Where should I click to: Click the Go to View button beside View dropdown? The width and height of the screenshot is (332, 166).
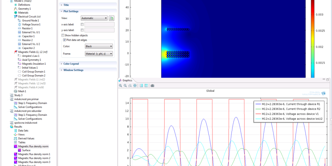point(112,18)
